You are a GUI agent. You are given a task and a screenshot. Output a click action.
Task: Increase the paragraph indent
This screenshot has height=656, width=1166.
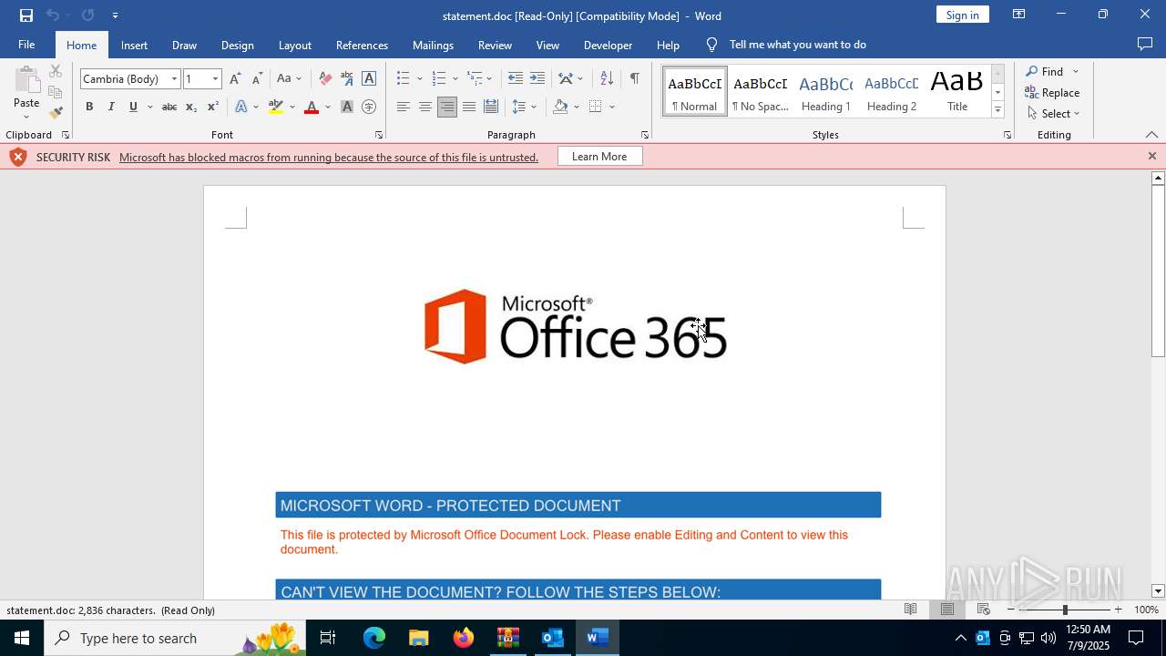pos(537,79)
